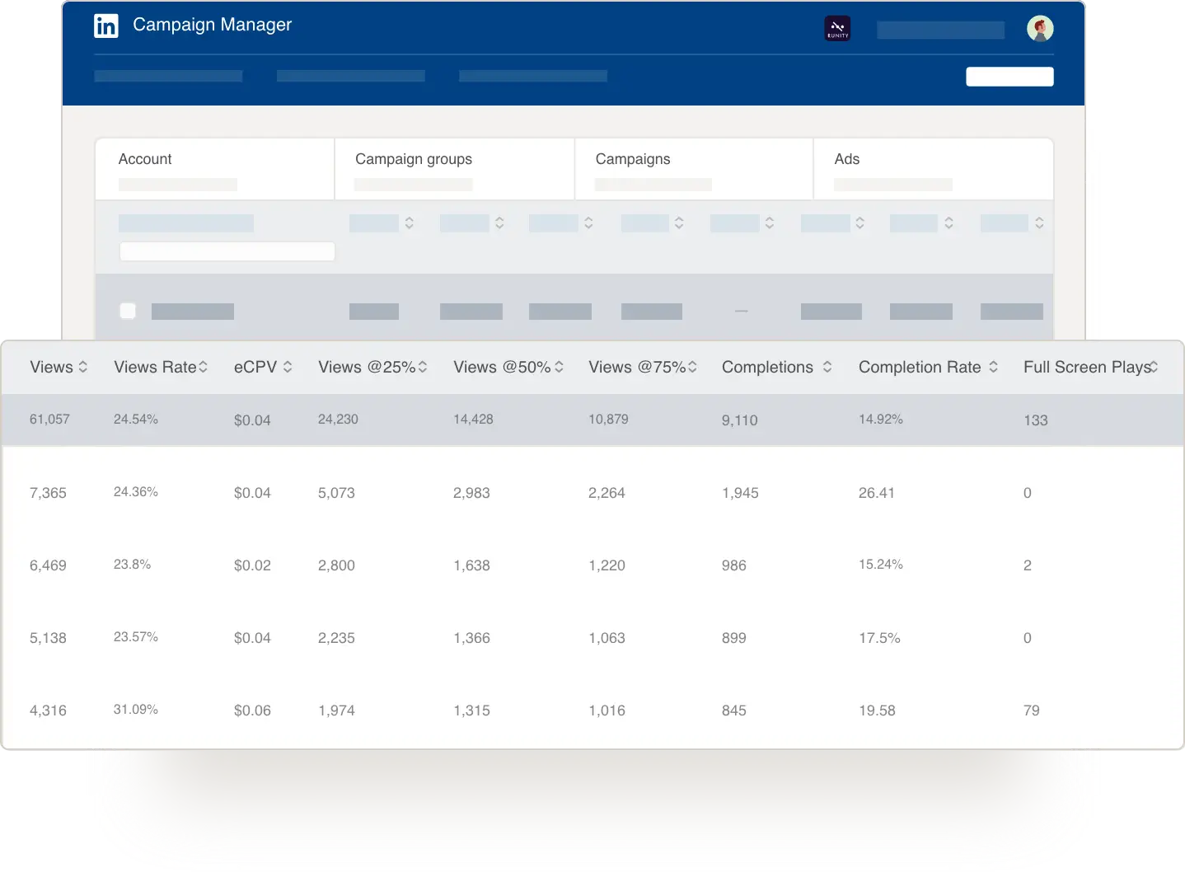This screenshot has width=1185, height=877.
Task: Open the rightmost filter dropdown chevron
Action: point(1039,223)
